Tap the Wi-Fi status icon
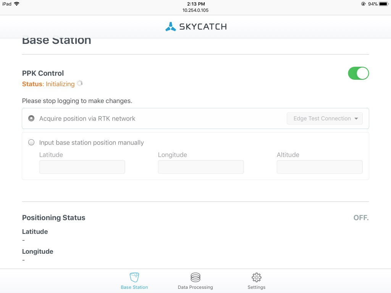 16,4
